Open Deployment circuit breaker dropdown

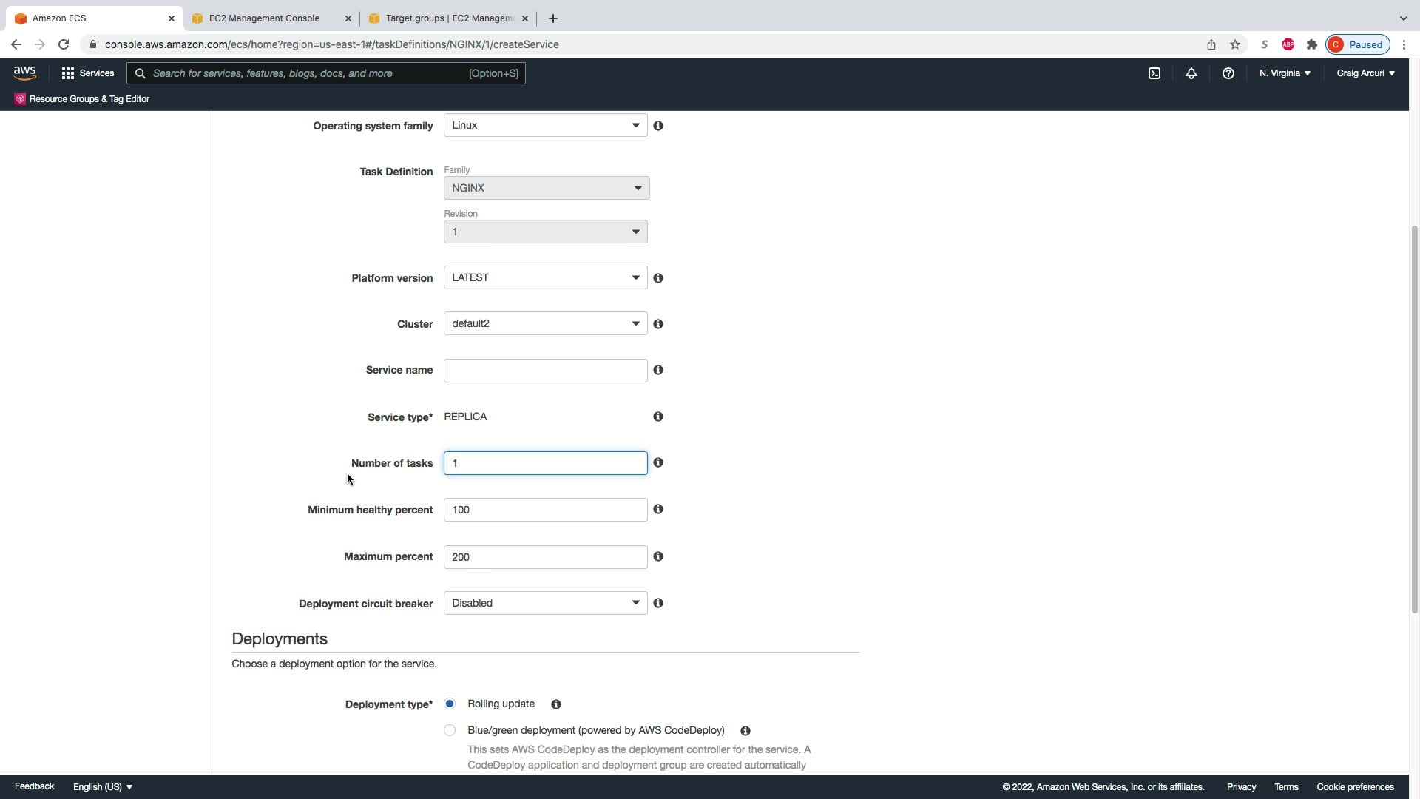point(545,603)
